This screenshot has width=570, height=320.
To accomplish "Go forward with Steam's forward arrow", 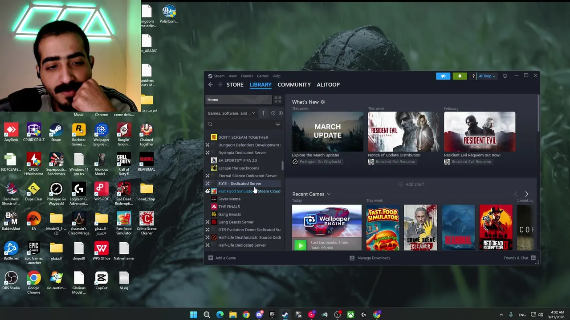I will 220,84.
